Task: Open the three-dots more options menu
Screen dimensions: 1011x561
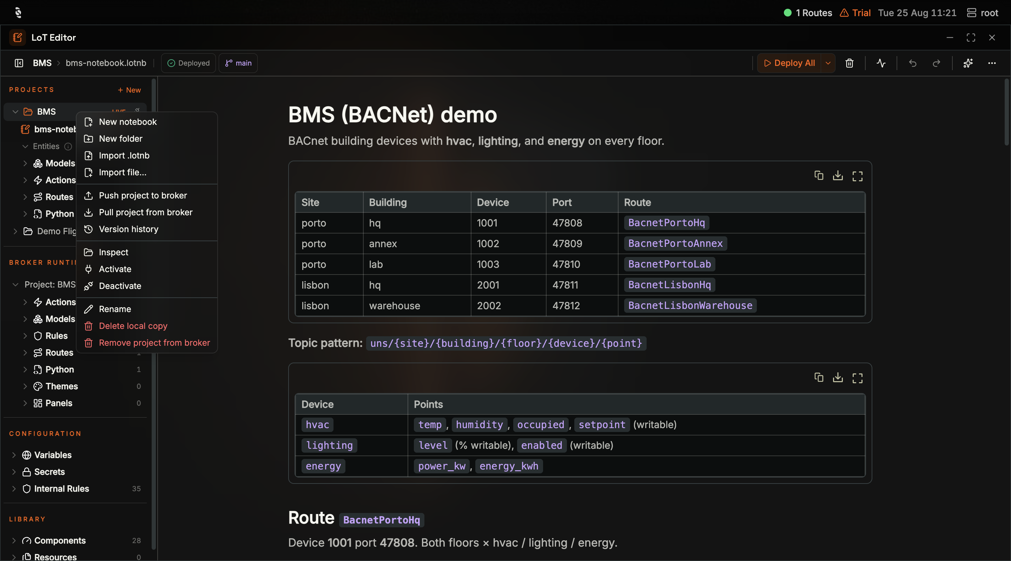Action: [x=992, y=63]
